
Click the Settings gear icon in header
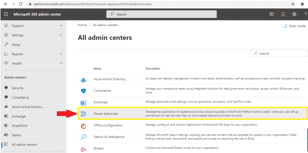[294, 14]
